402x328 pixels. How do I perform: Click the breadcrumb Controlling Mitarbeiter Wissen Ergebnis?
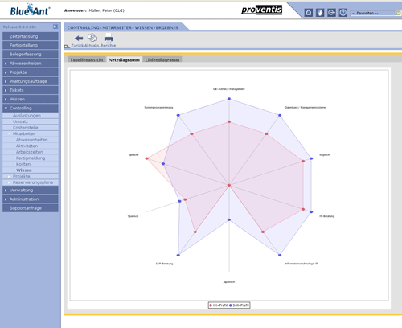pos(122,27)
